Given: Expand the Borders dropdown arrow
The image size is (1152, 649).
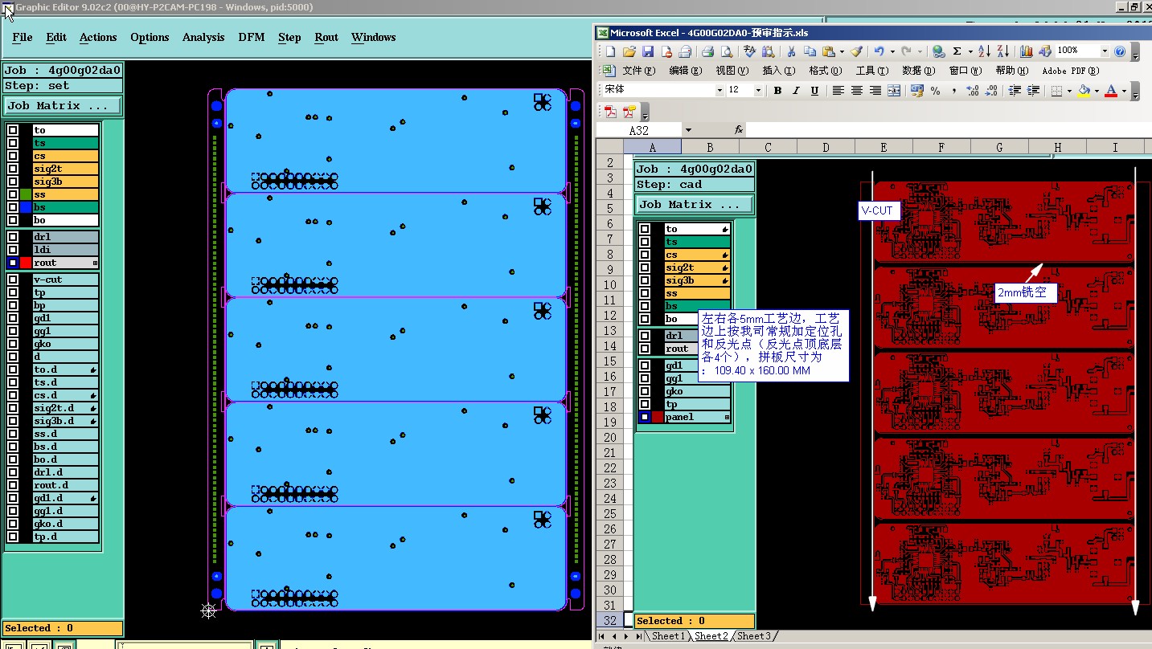Looking at the screenshot, I should [1069, 91].
